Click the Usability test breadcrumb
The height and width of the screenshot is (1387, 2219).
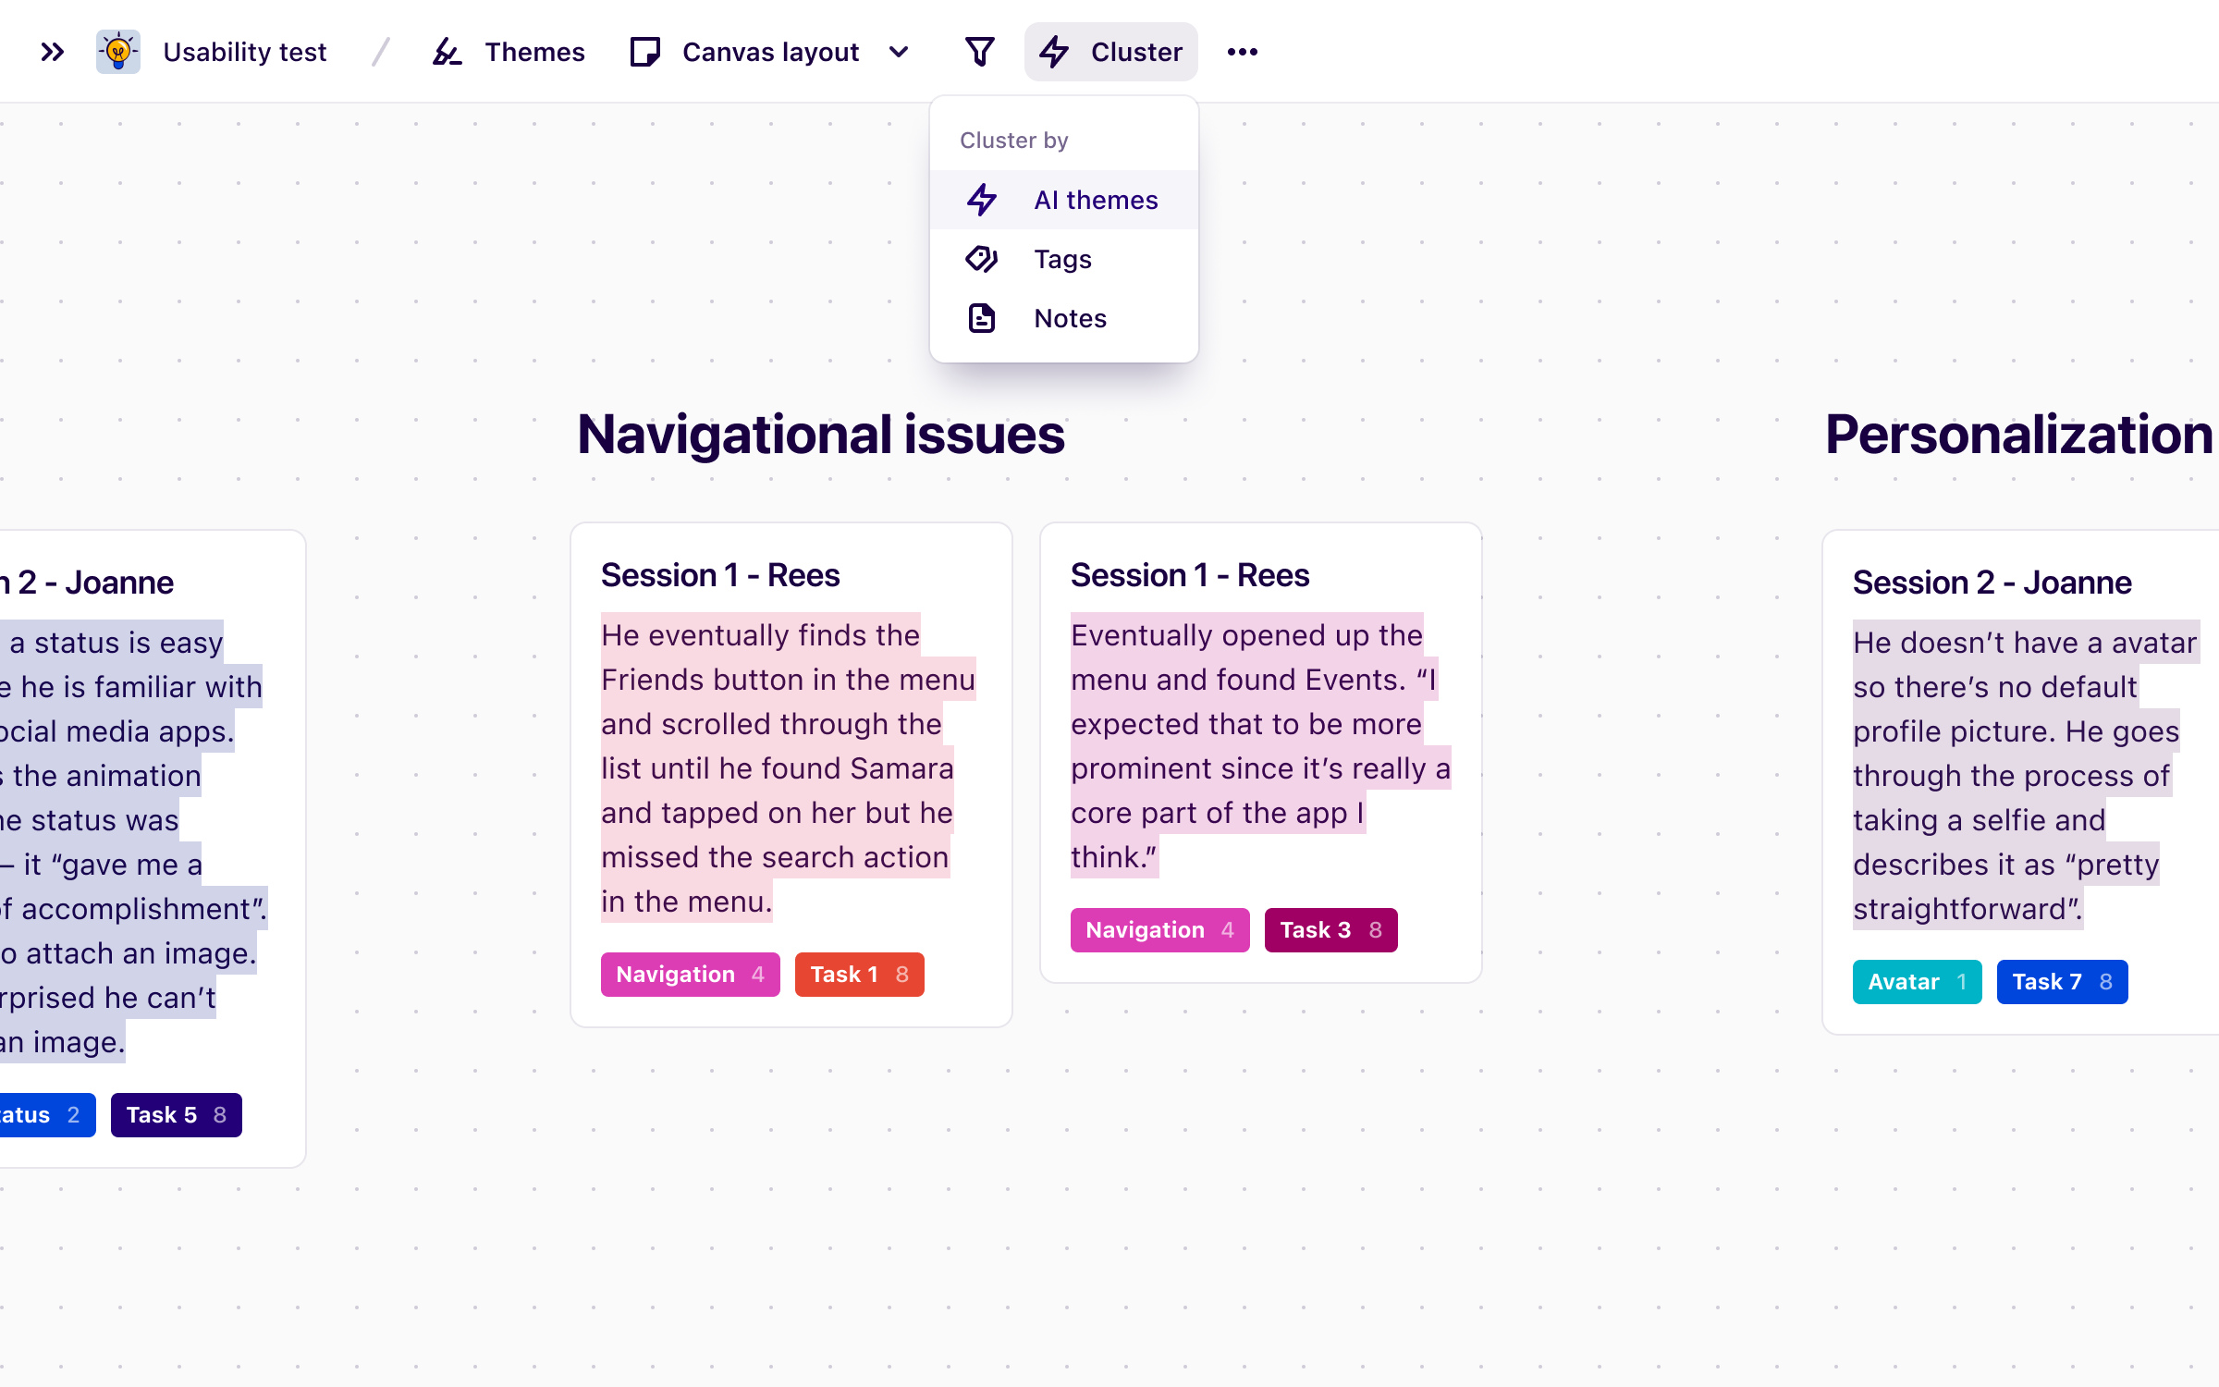click(x=244, y=52)
